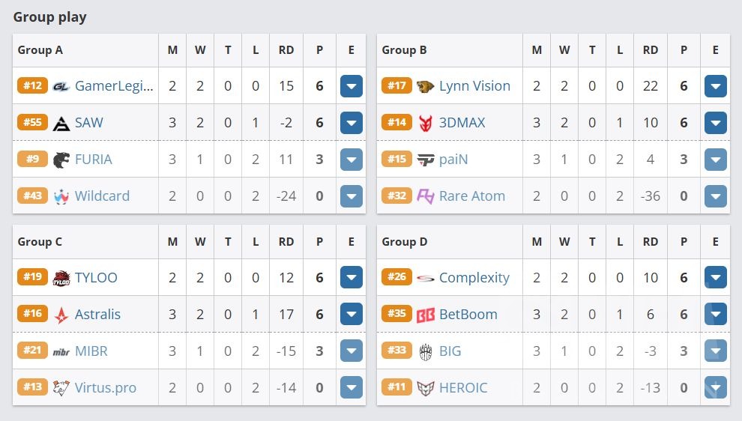Click the GamerLegion team logo icon
The height and width of the screenshot is (421, 742).
click(x=61, y=86)
